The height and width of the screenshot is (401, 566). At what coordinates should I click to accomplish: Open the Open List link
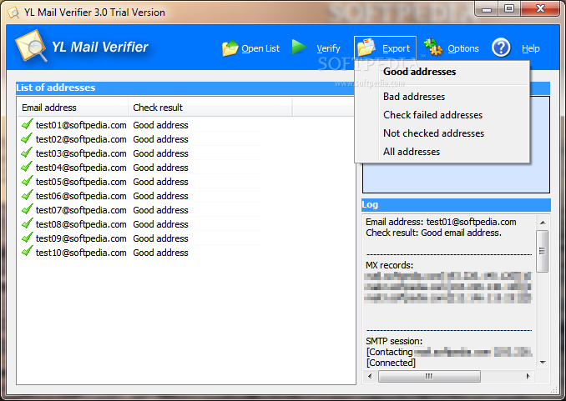click(260, 48)
